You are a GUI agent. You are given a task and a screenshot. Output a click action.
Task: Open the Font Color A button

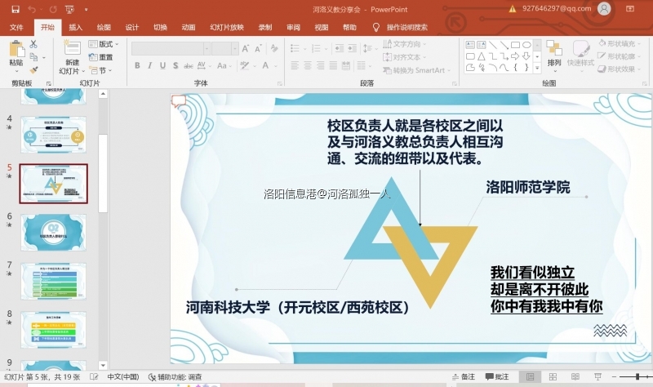265,65
